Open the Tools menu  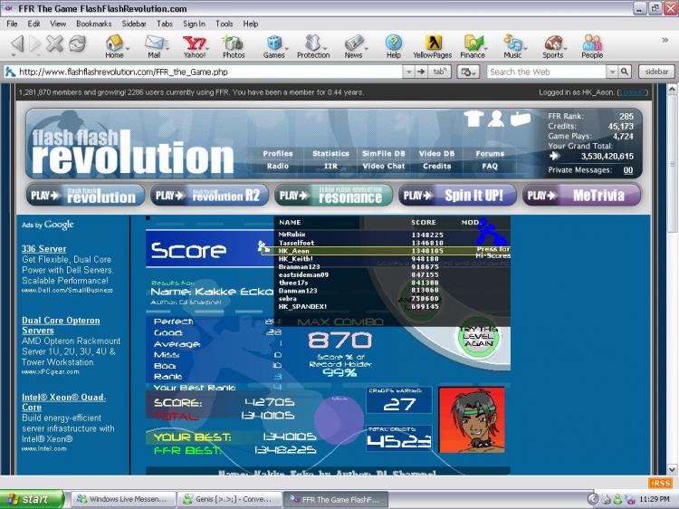tap(224, 24)
